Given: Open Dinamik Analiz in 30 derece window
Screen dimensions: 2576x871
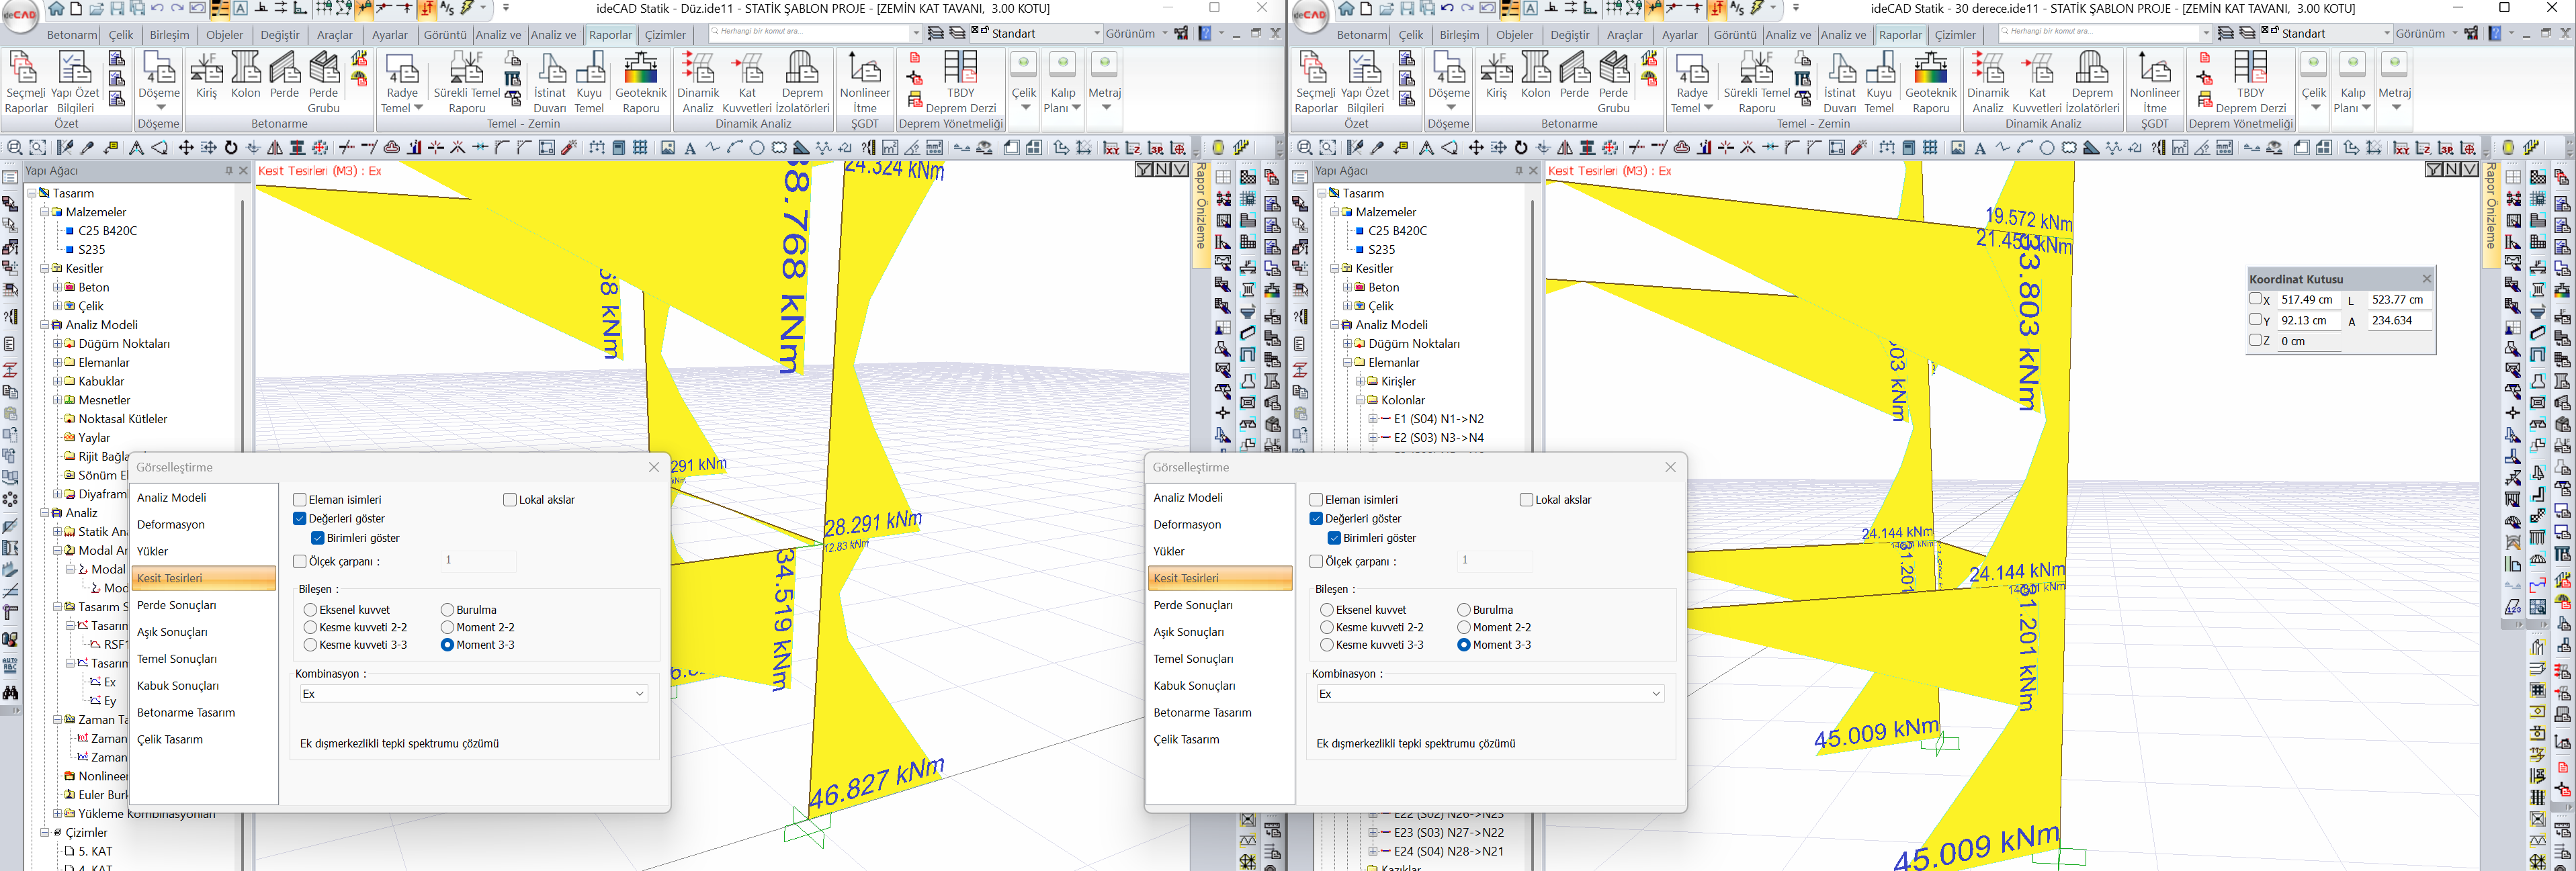Looking at the screenshot, I should (x=1988, y=82).
